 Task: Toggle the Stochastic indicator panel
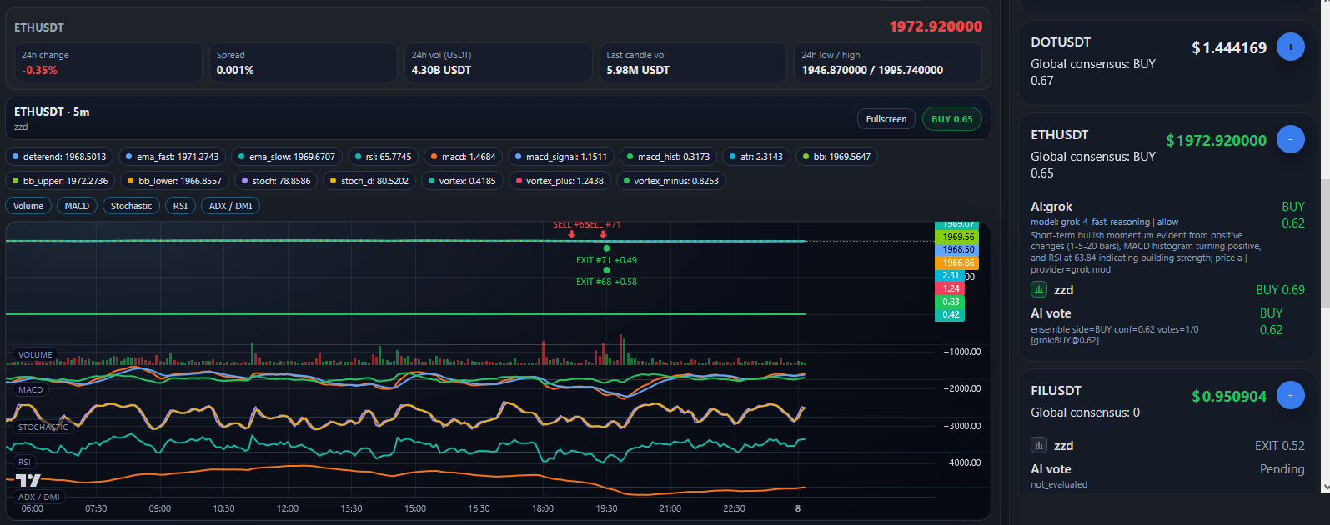(x=131, y=206)
